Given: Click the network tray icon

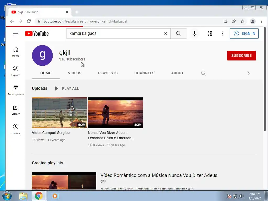Looking at the screenshot, I should [x=235, y=196].
